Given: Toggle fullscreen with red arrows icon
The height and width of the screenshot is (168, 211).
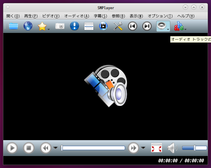Looking at the screenshot, I should (157, 148).
